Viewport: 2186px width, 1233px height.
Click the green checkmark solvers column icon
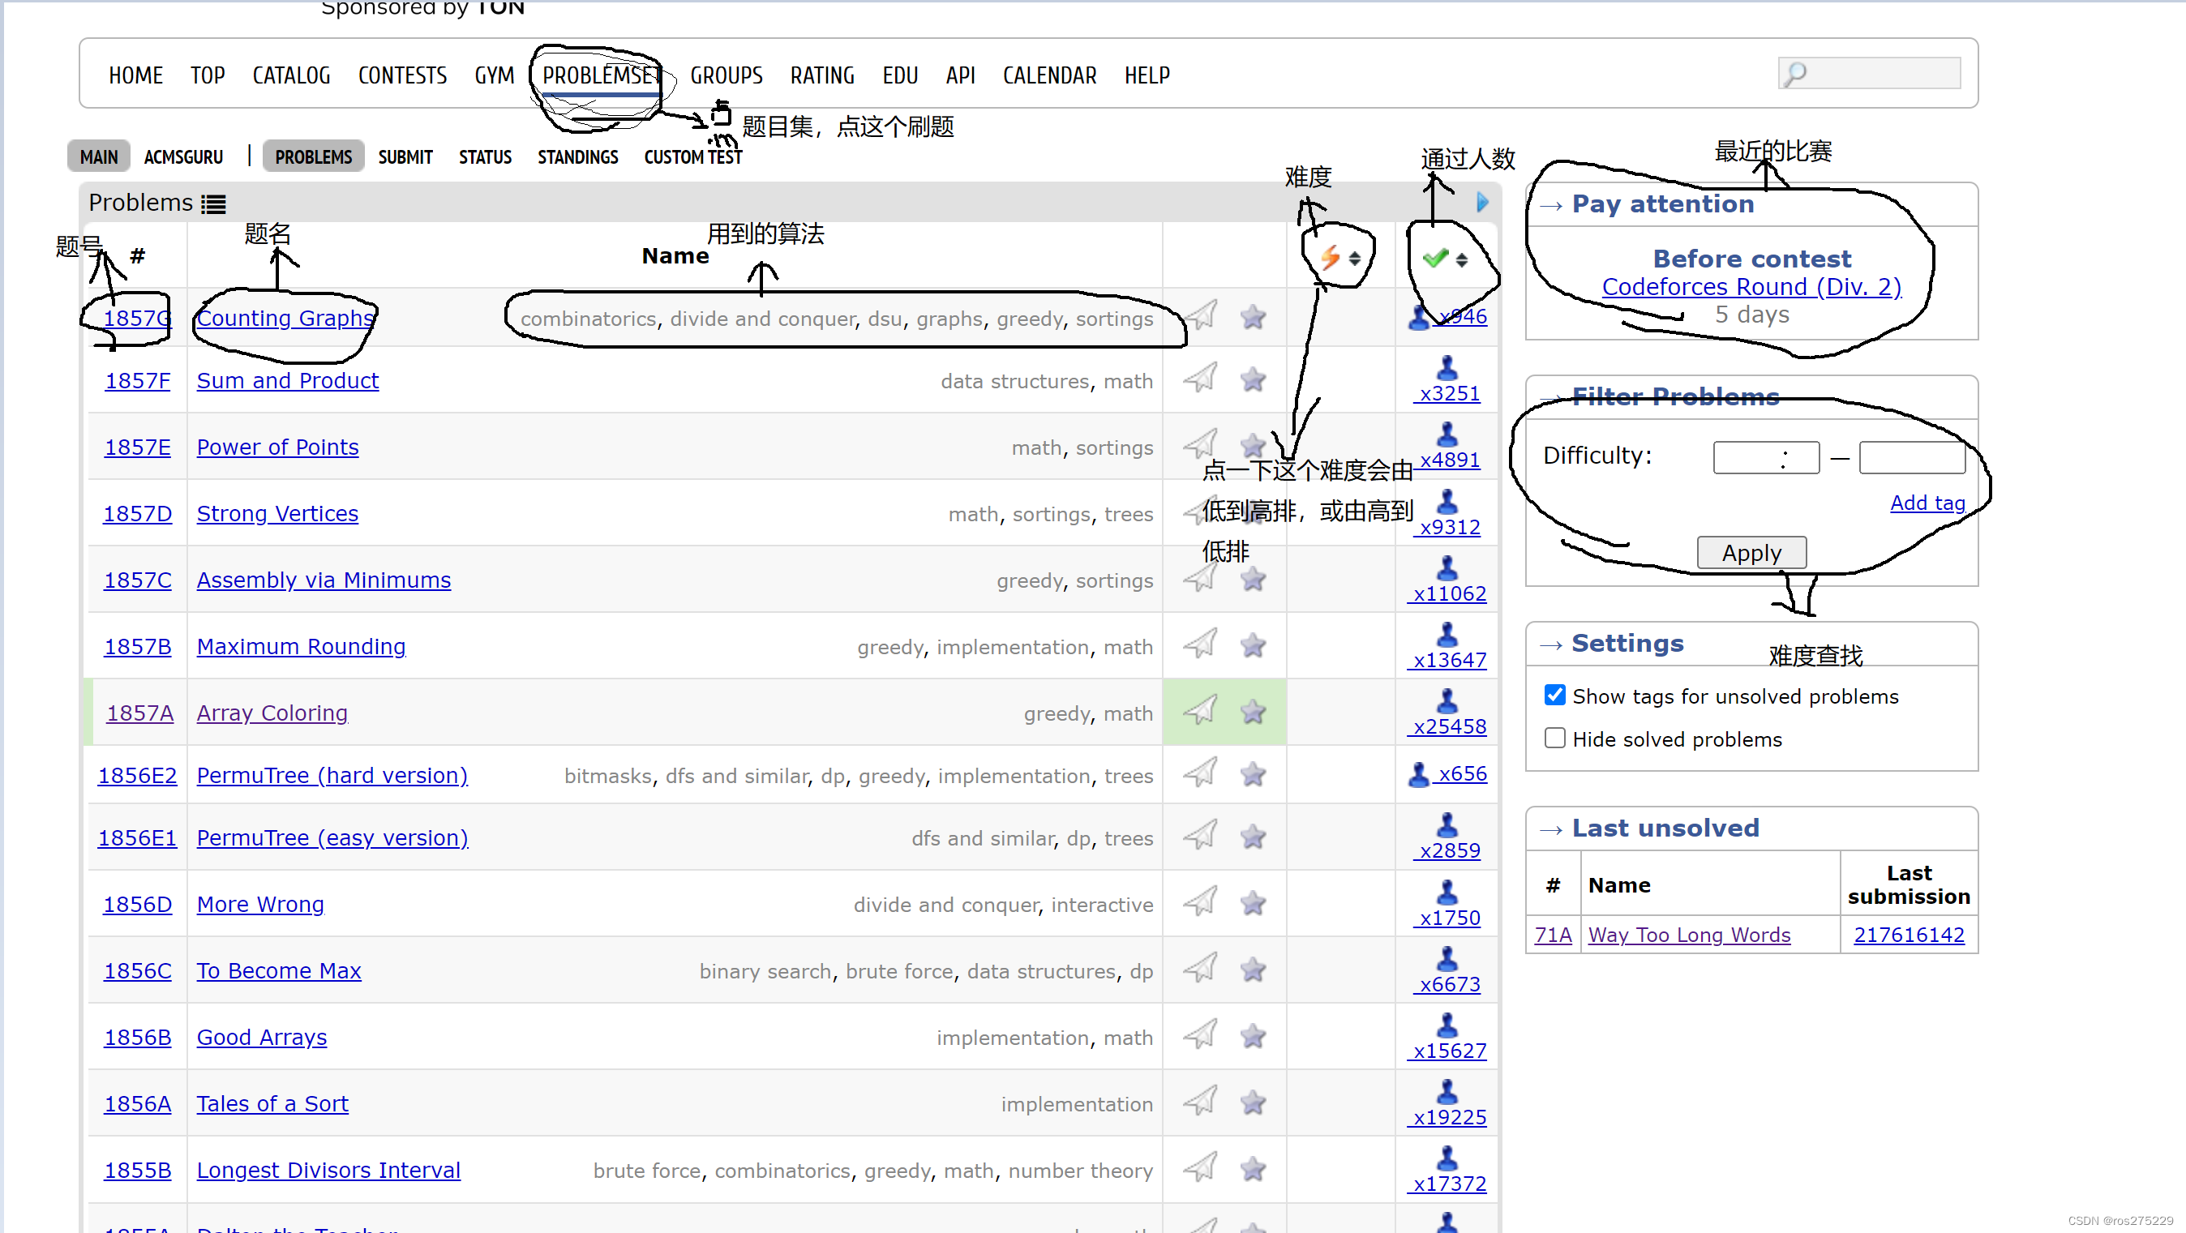pos(1436,257)
